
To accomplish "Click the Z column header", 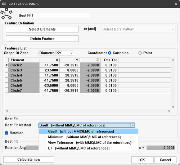I will (x=90, y=60).
